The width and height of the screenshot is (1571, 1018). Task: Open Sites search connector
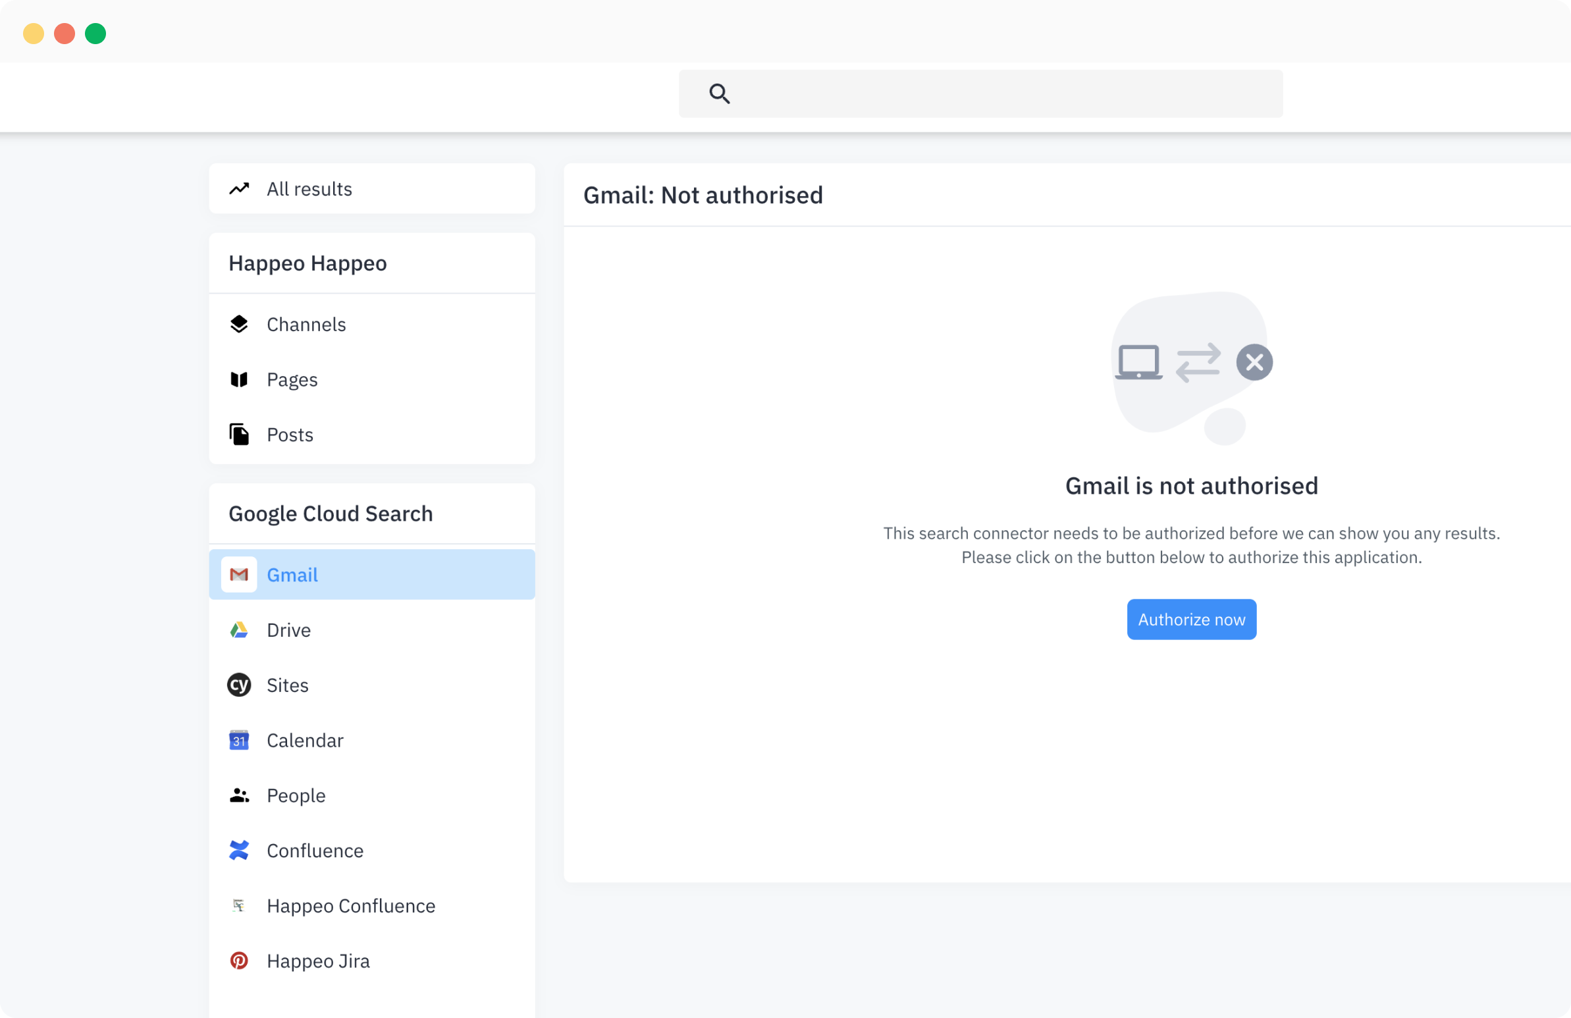(371, 685)
